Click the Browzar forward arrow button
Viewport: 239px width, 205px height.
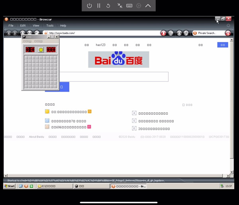(15, 33)
